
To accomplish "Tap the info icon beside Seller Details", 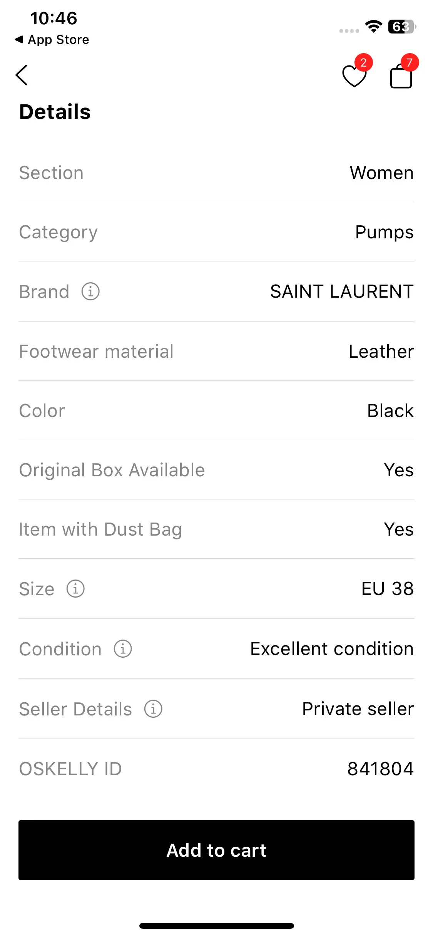I will pyautogui.click(x=153, y=709).
